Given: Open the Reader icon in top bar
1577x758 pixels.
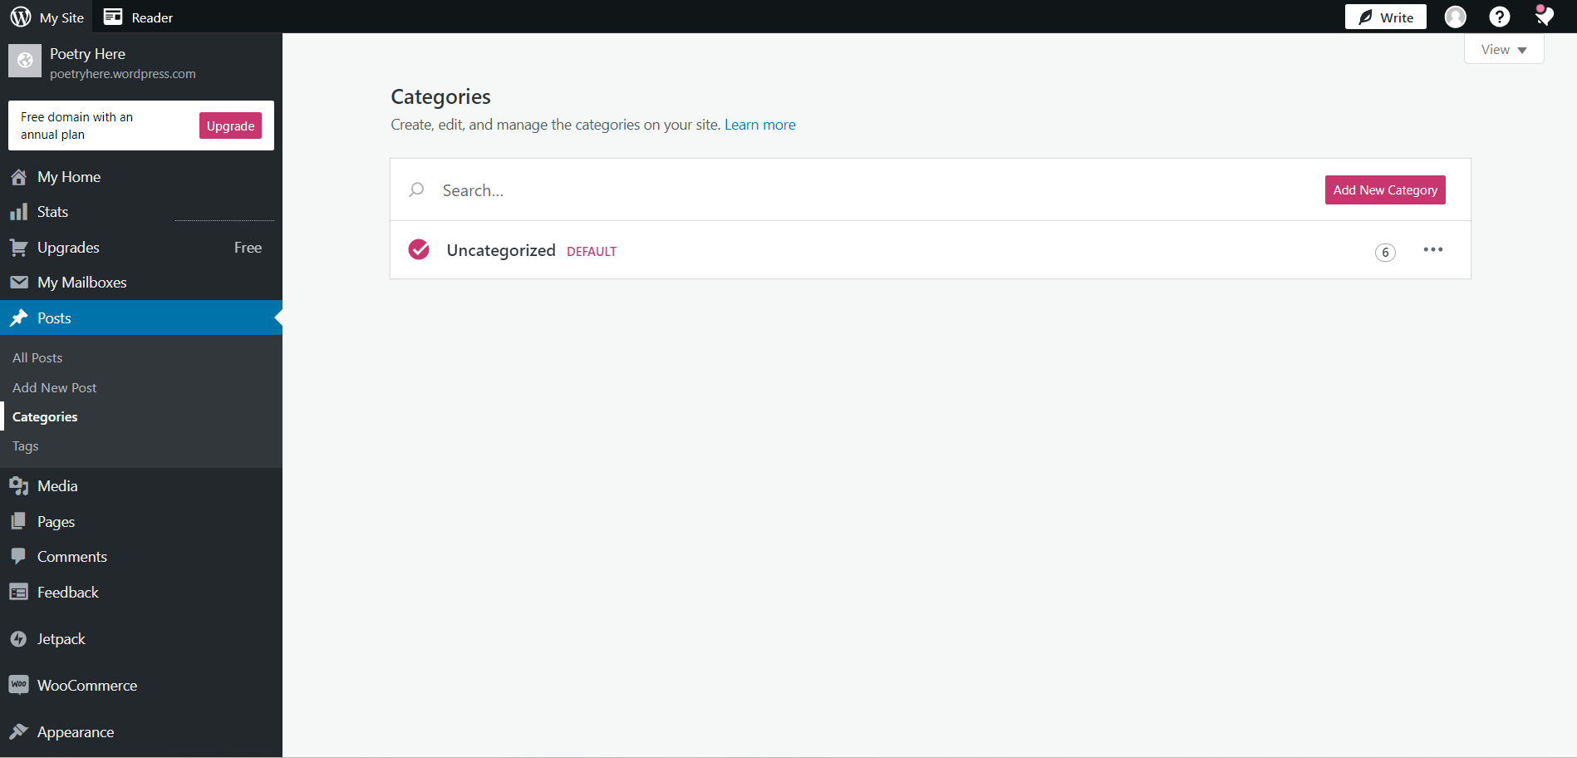Looking at the screenshot, I should 113,17.
